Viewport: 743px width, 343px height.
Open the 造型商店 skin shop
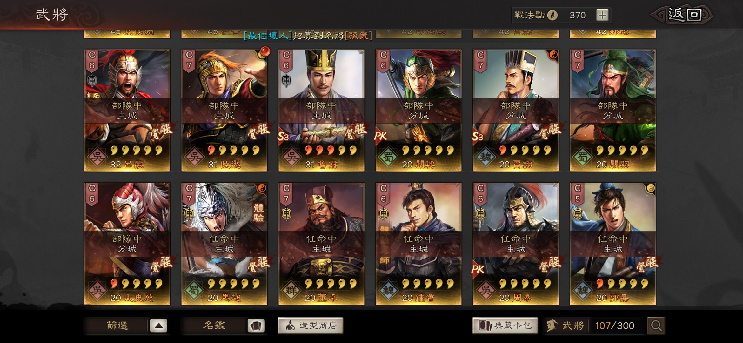point(311,326)
